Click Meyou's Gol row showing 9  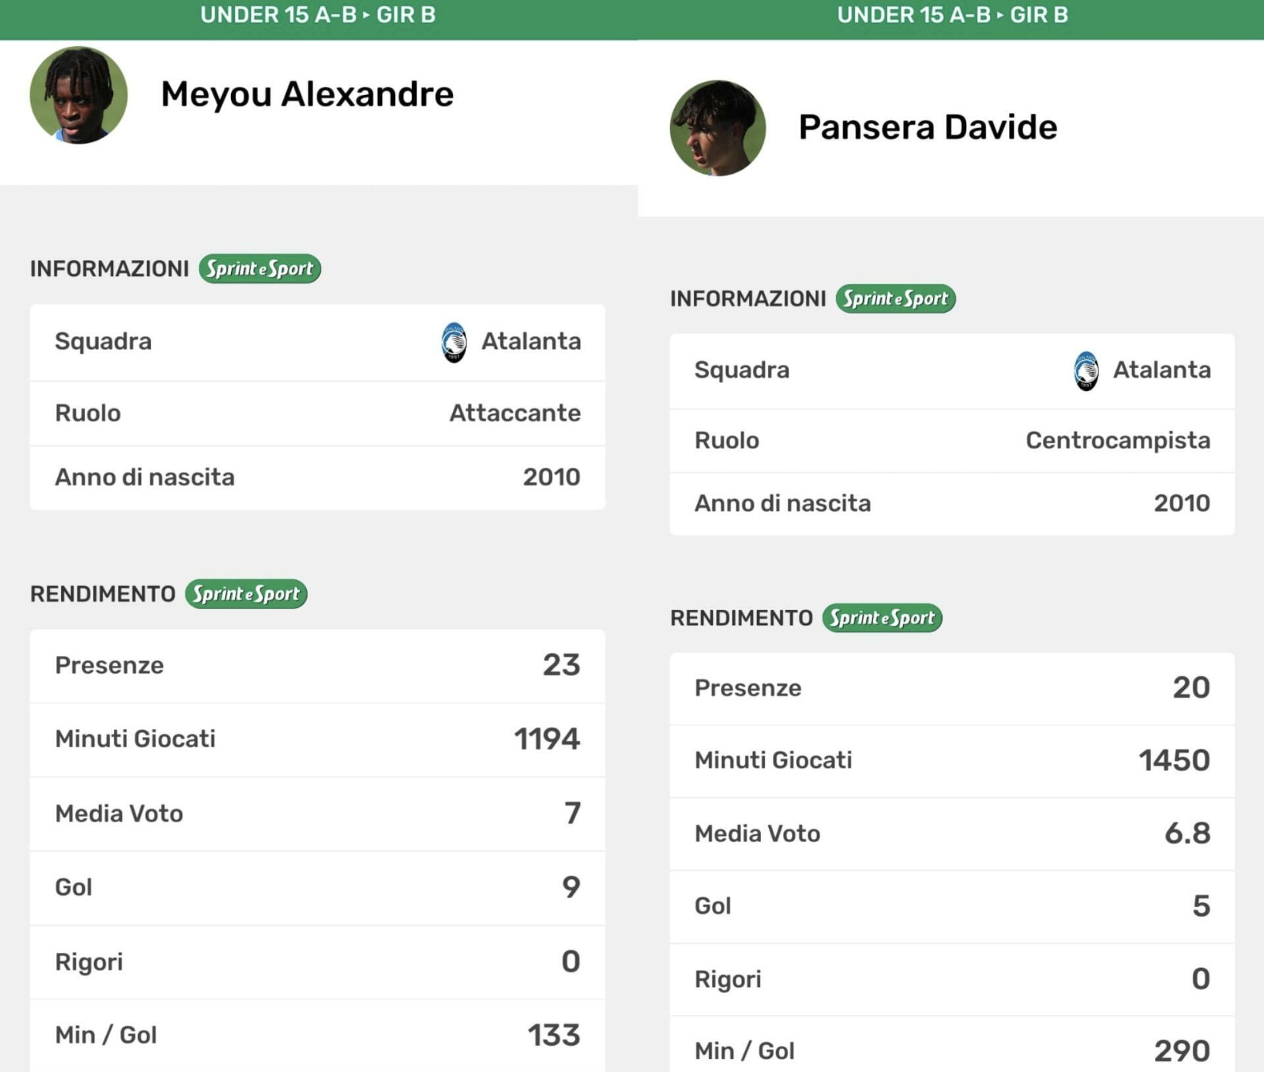[317, 888]
